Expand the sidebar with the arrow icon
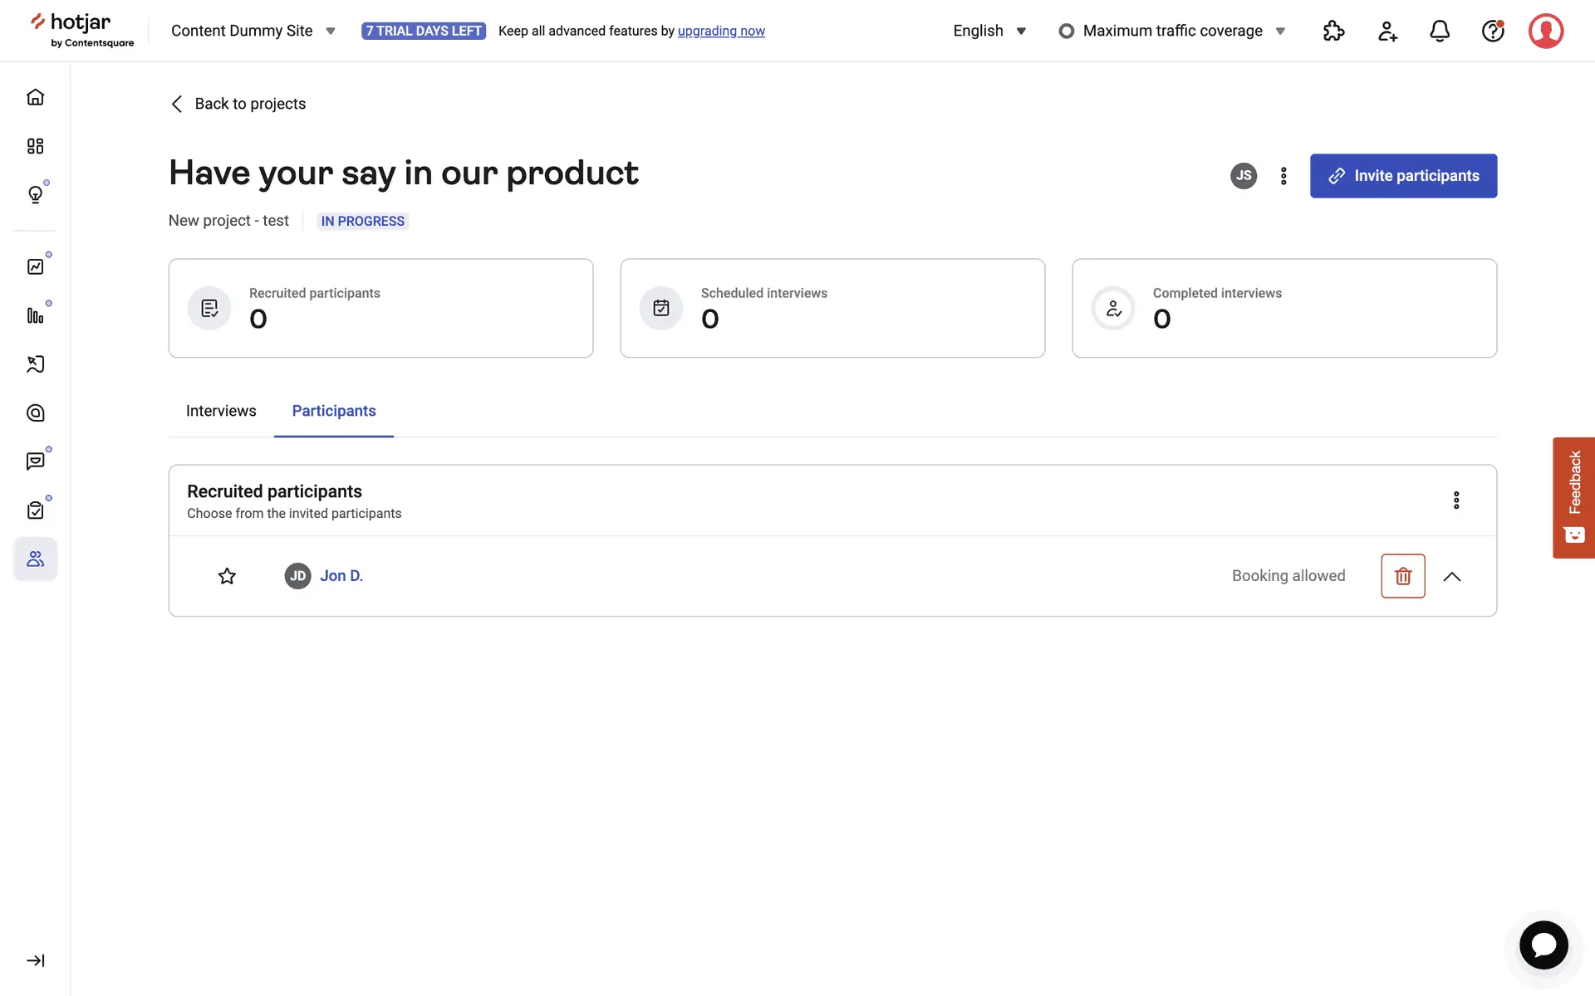 click(x=35, y=960)
